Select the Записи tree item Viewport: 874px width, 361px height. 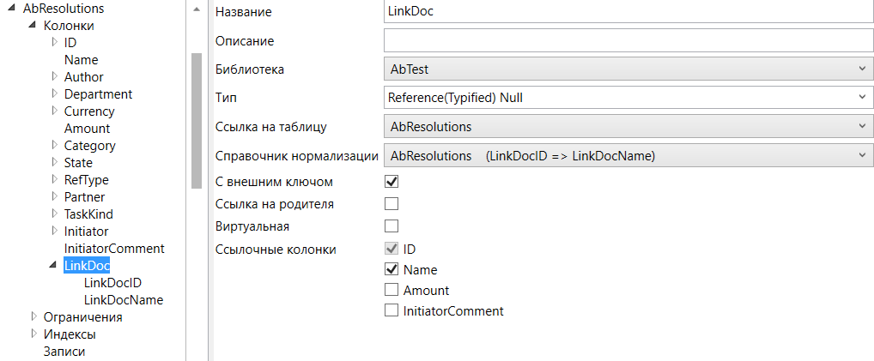pyautogui.click(x=64, y=352)
